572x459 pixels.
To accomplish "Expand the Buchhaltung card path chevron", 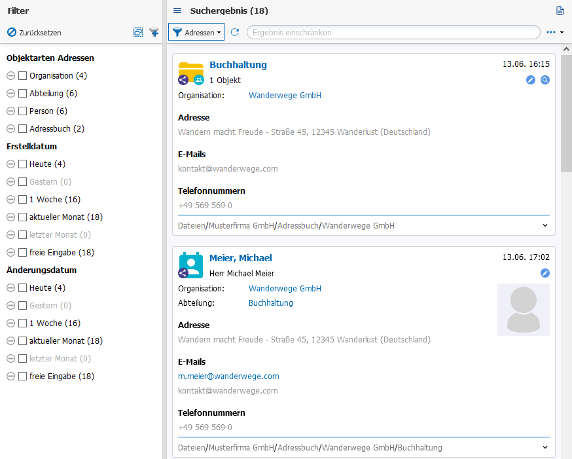I will (545, 225).
